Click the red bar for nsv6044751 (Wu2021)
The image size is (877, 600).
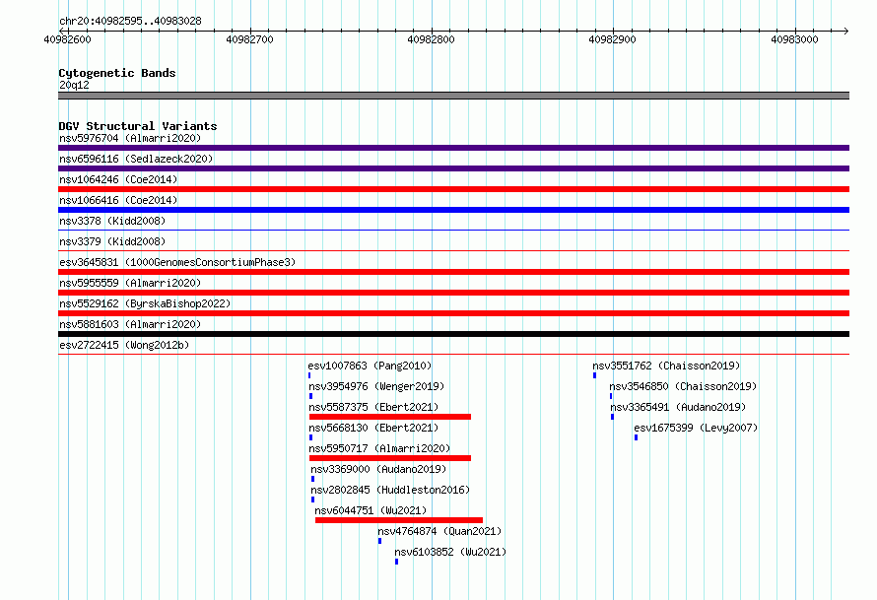click(399, 520)
